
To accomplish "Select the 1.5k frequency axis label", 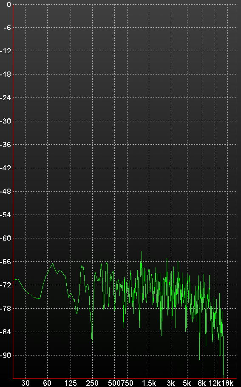I will tap(149, 383).
